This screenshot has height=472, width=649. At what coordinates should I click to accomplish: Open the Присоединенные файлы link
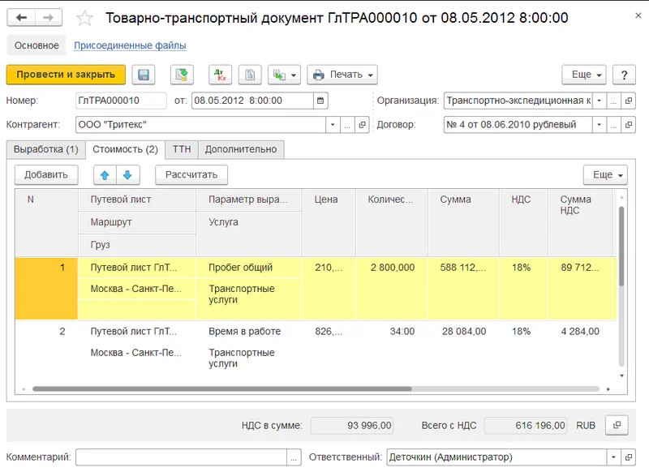click(x=131, y=45)
